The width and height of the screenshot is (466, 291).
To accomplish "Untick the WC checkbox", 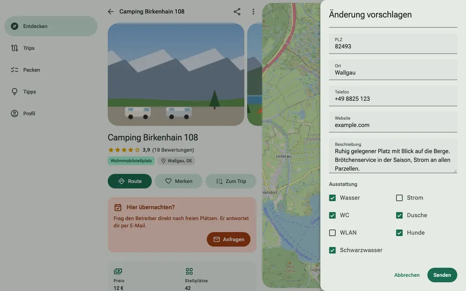I will [x=332, y=215].
